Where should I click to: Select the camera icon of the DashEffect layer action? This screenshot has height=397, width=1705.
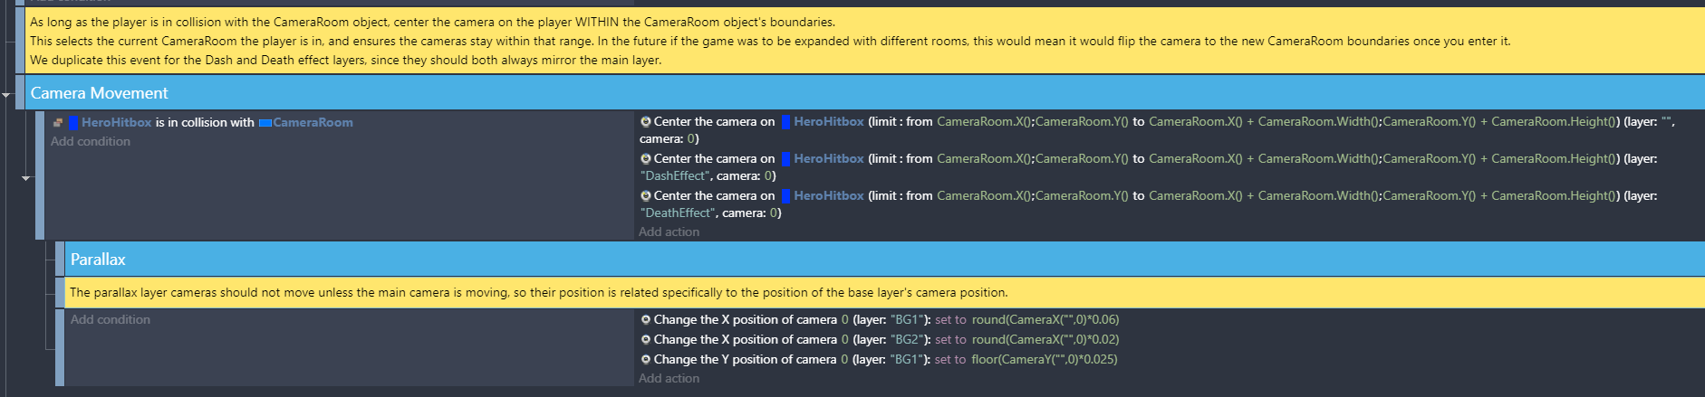(646, 158)
